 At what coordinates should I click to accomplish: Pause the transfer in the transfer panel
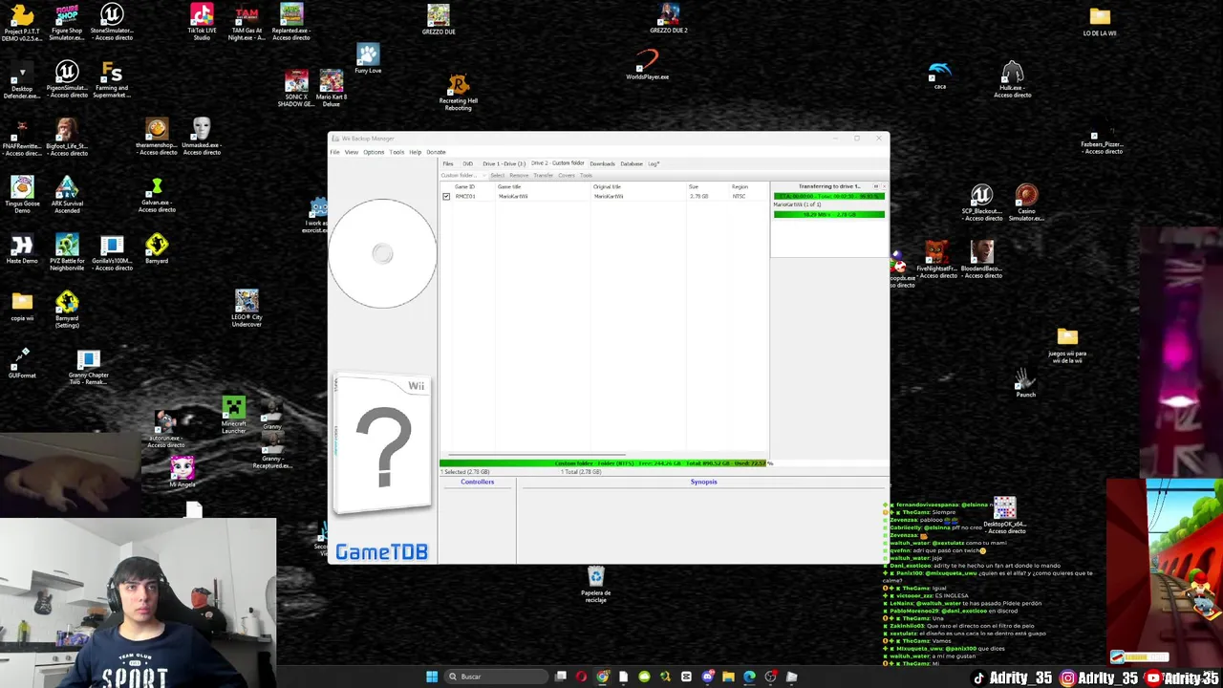[x=875, y=186]
